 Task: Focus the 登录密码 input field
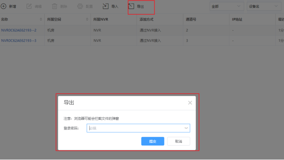[x=138, y=128]
